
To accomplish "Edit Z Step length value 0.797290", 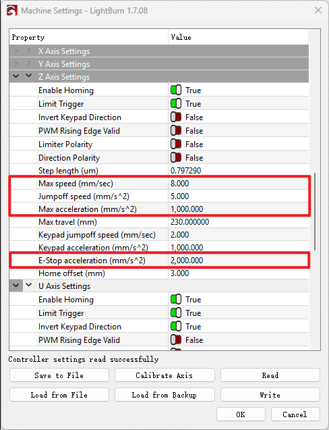I will [x=185, y=171].
